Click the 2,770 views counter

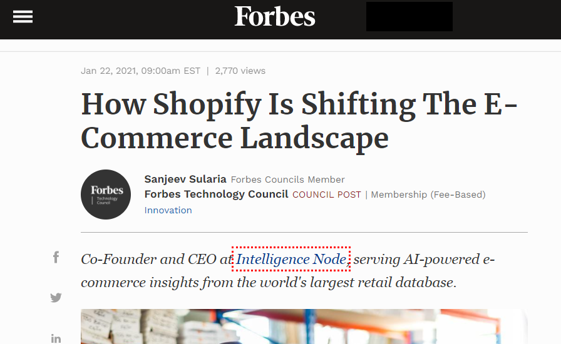240,71
